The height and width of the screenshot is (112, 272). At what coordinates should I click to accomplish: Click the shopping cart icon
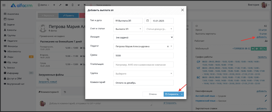(85, 5)
